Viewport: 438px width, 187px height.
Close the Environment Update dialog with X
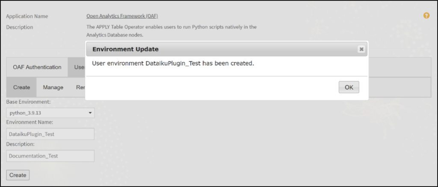pyautogui.click(x=361, y=49)
